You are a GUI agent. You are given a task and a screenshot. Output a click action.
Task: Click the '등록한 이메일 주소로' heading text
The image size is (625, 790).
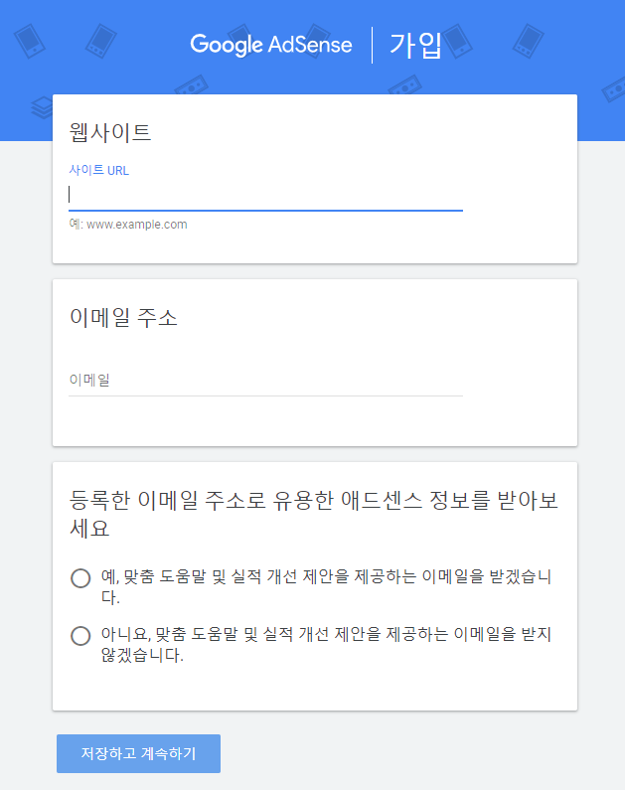(x=313, y=514)
